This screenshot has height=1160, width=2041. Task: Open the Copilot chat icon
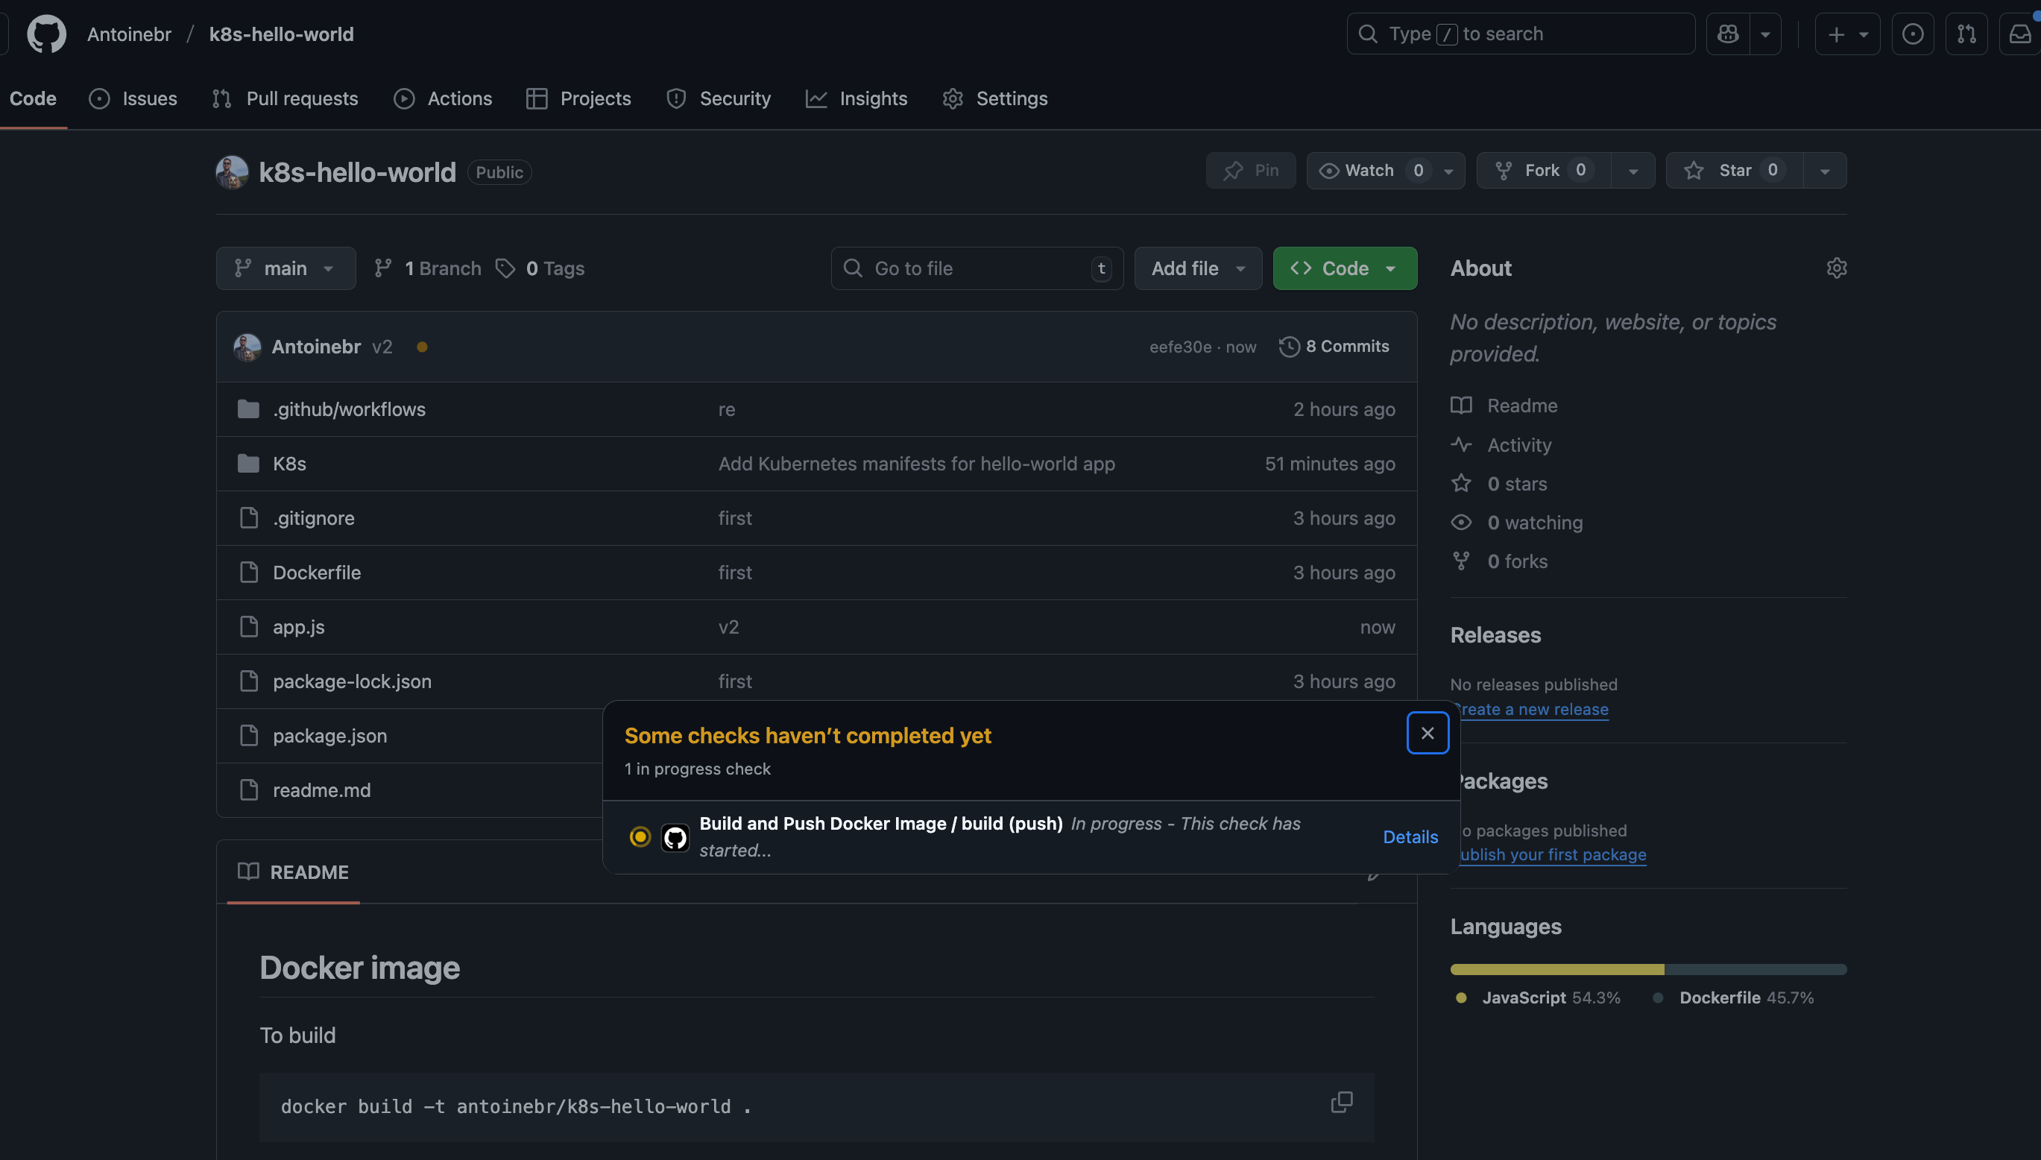pyautogui.click(x=1728, y=34)
